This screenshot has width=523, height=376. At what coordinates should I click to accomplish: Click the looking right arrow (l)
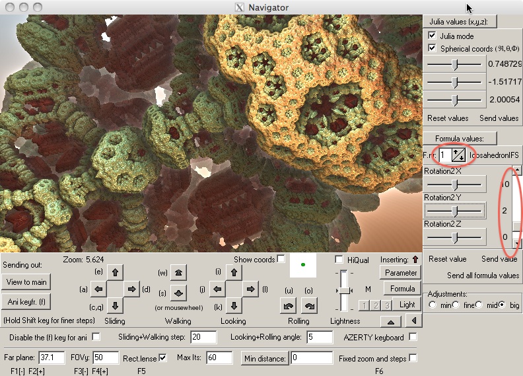pos(250,289)
